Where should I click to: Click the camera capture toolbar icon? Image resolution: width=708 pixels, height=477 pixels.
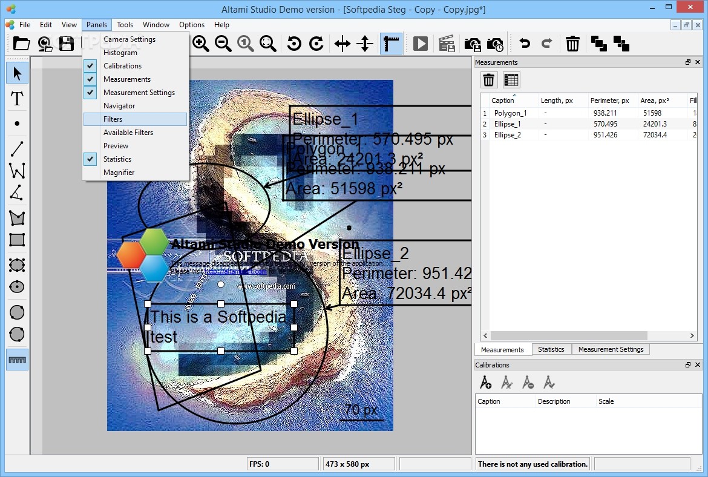pos(44,44)
